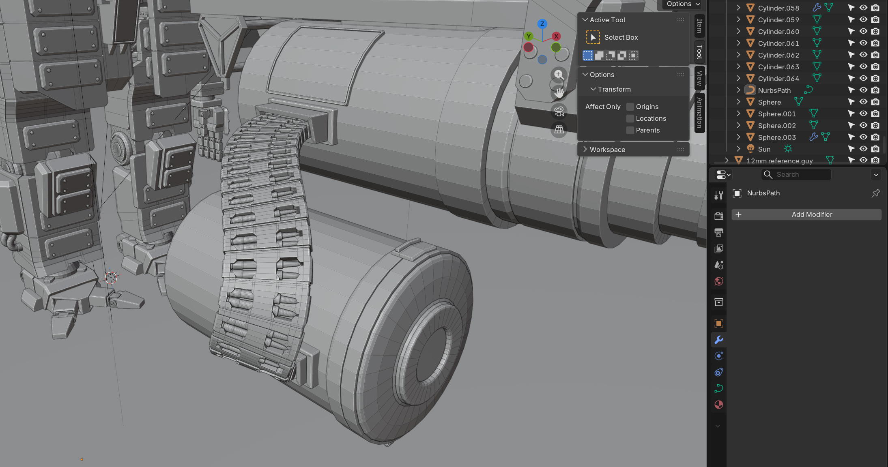Click the pan view hand icon

559,93
